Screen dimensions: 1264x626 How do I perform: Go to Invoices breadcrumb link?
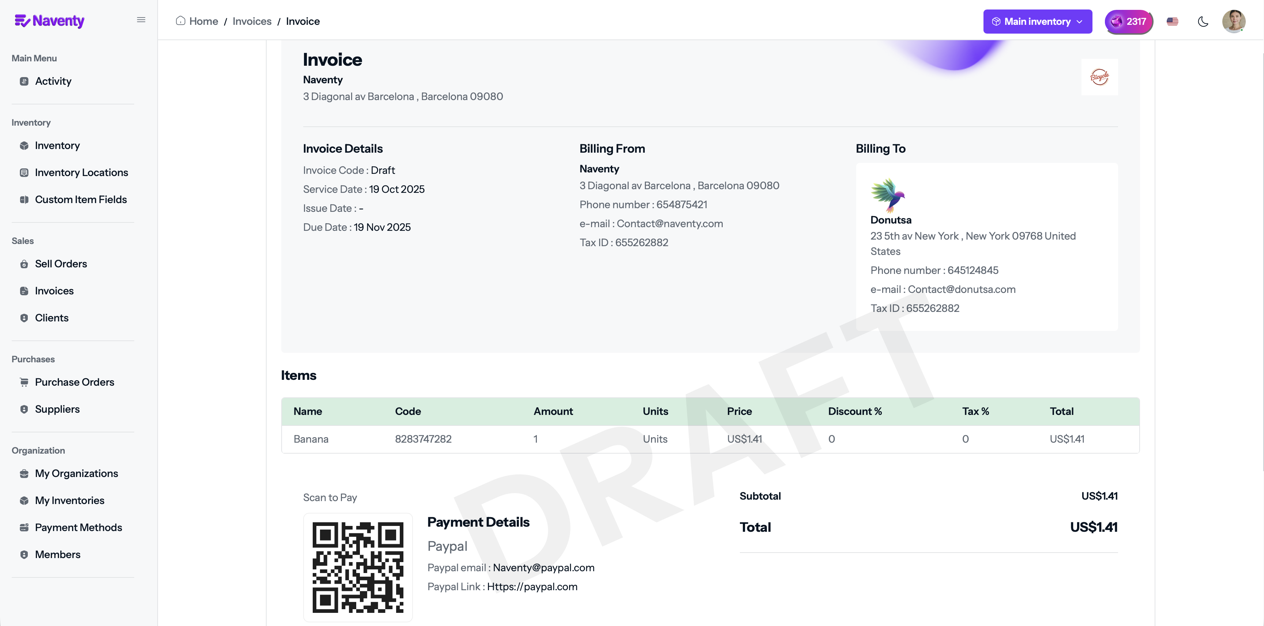(x=252, y=21)
